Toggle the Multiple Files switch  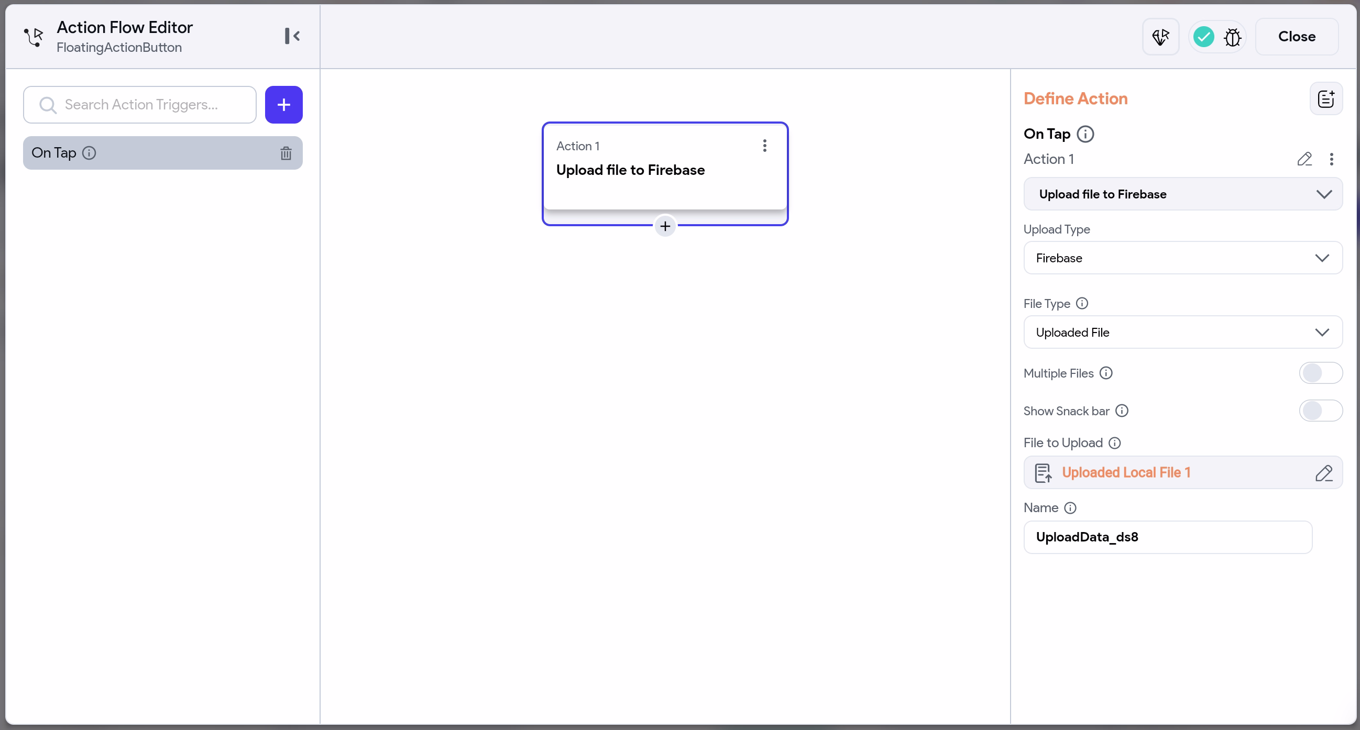click(1320, 373)
